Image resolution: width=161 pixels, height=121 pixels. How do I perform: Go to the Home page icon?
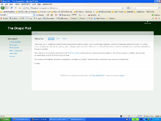pyautogui.click(x=20, y=8)
